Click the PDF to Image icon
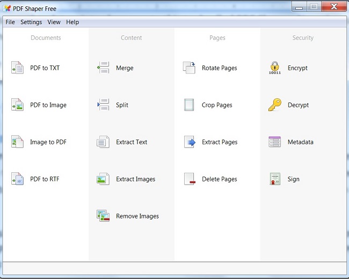This screenshot has width=349, height=279. (17, 105)
